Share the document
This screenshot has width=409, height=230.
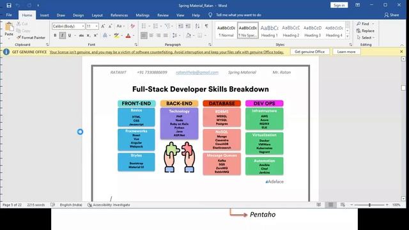coord(392,15)
